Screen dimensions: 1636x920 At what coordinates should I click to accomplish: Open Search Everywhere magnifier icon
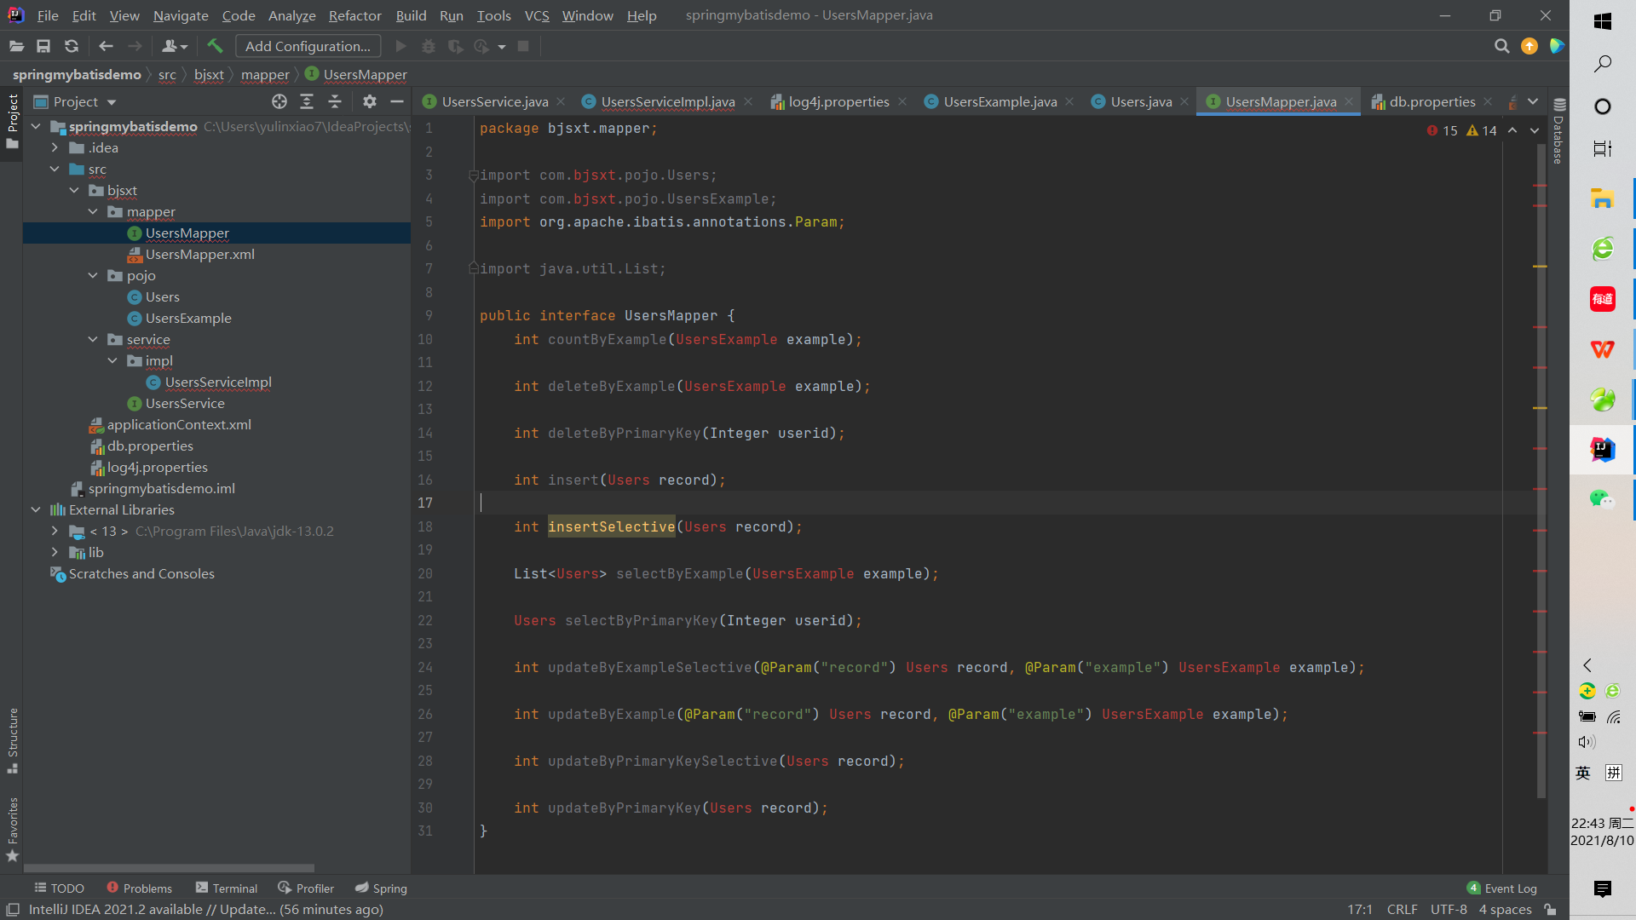click(x=1501, y=46)
